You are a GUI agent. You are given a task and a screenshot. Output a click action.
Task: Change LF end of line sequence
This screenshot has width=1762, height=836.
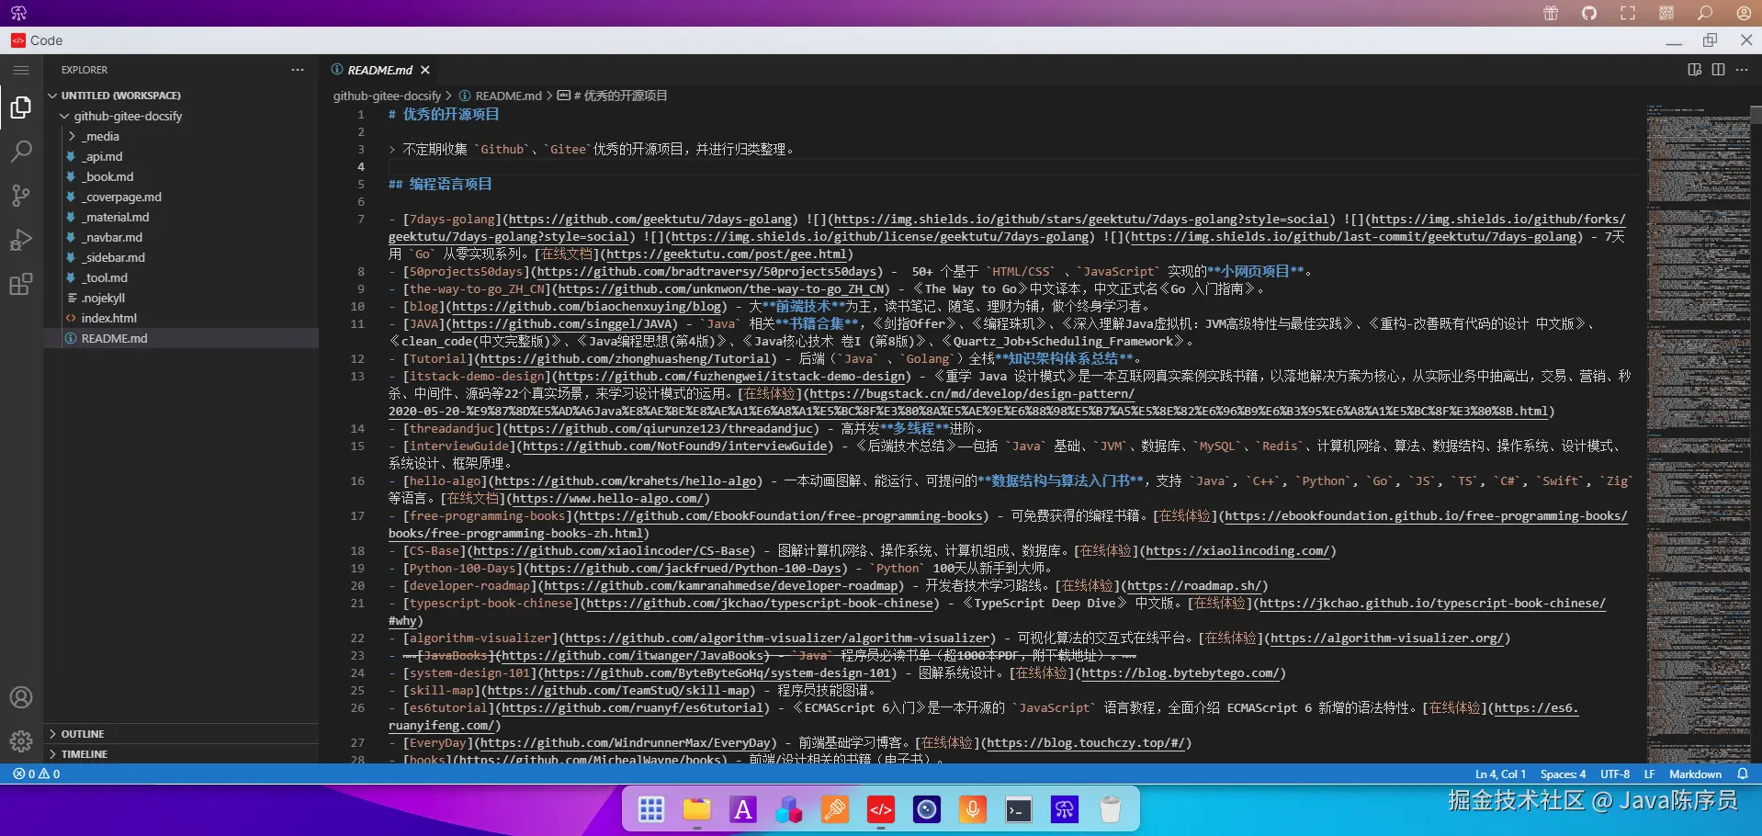coord(1649,774)
